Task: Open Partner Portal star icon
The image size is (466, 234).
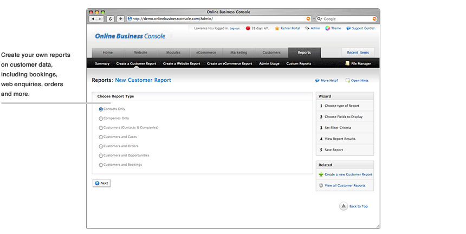Action: click(x=277, y=28)
